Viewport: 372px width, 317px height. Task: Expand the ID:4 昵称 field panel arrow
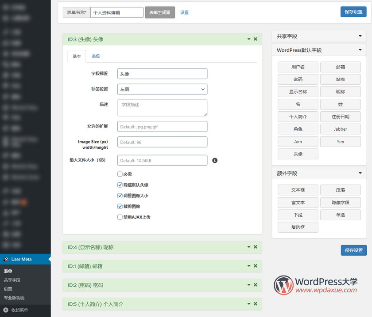click(x=249, y=247)
